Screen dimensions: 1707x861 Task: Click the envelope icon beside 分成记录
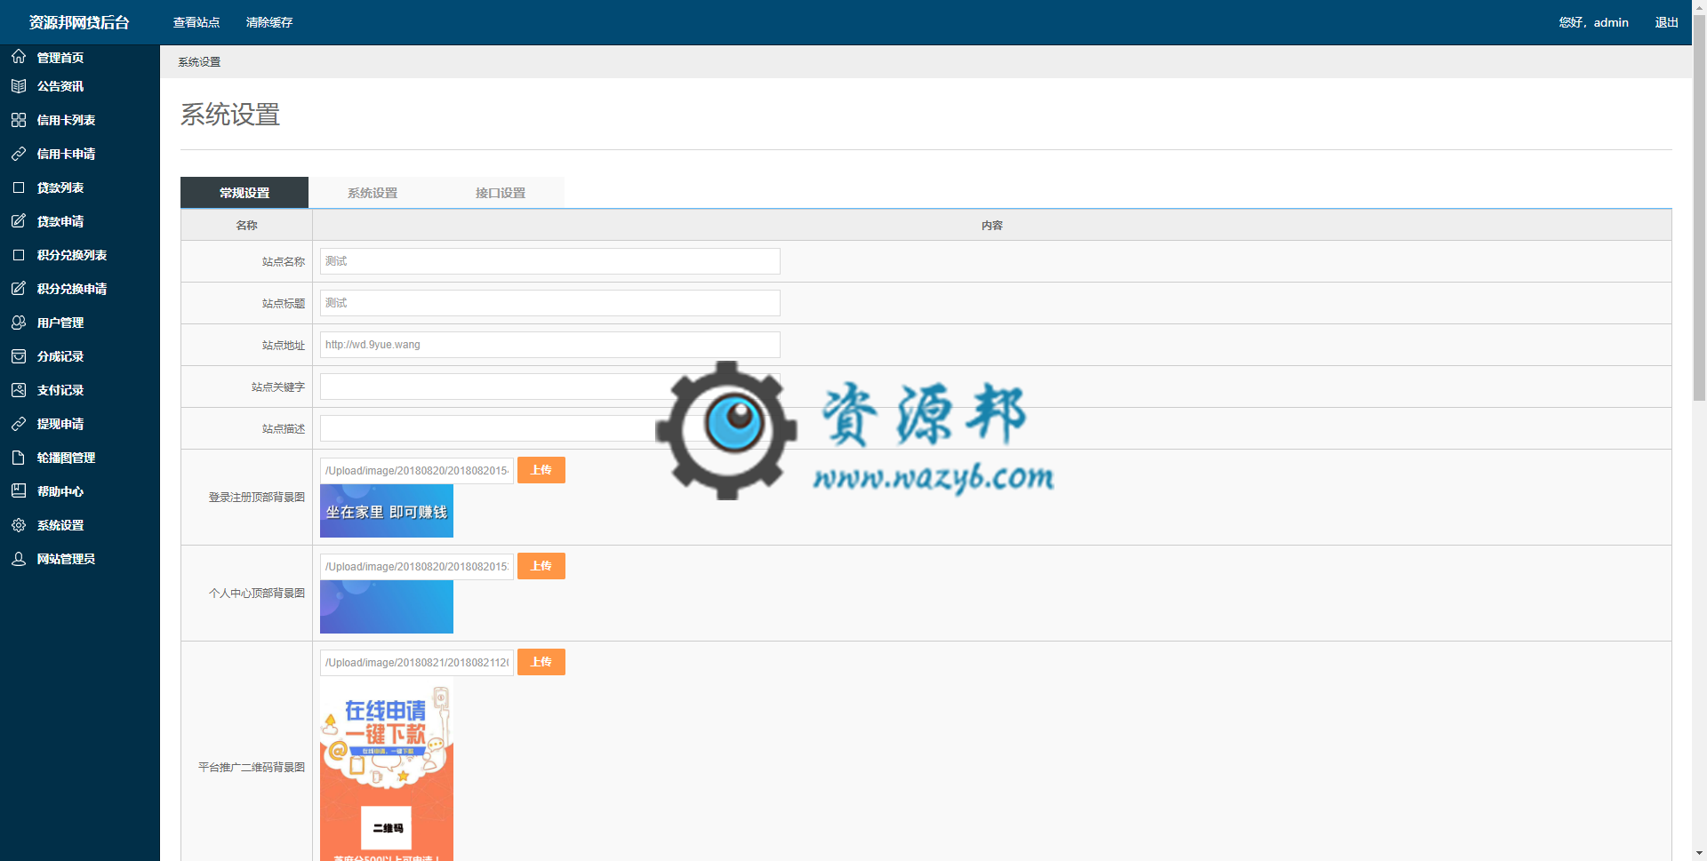[19, 356]
